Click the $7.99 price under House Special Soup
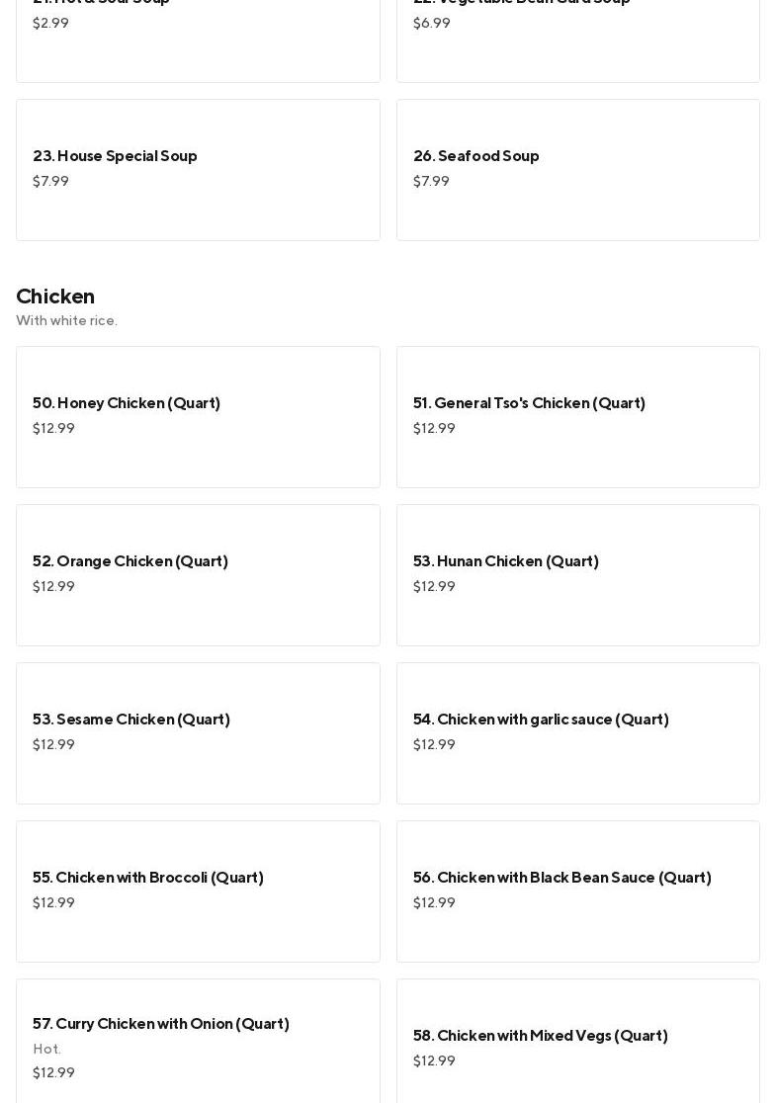This screenshot has width=776, height=1103. 50,181
